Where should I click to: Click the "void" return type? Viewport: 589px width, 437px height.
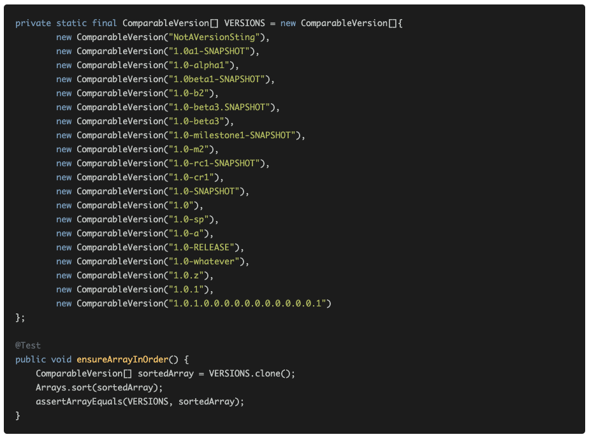tap(61, 359)
